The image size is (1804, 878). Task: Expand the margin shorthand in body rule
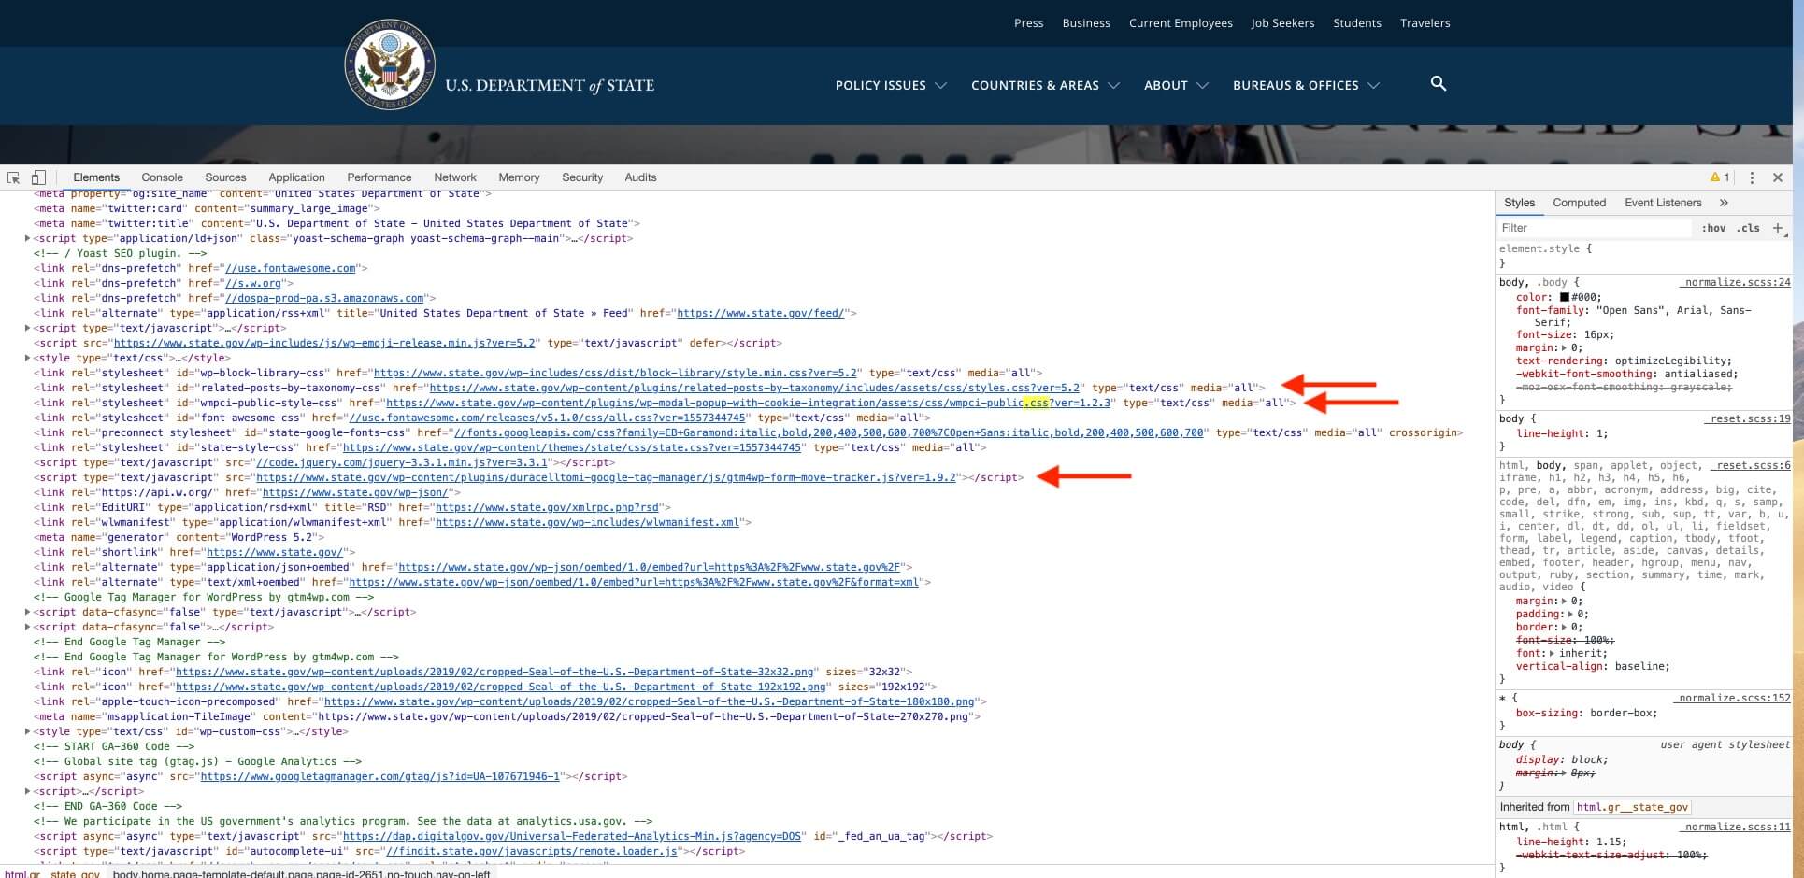coord(1564,347)
